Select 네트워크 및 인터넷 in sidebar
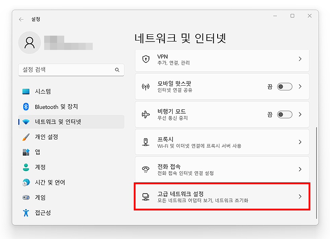Image resolution: width=330 pixels, height=239 pixels. (71, 122)
